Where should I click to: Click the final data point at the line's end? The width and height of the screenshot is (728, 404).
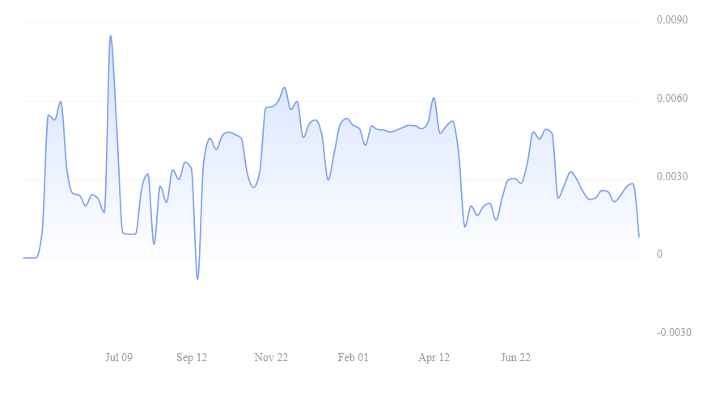point(639,237)
